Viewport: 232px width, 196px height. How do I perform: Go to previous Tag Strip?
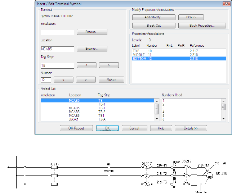[86, 65]
